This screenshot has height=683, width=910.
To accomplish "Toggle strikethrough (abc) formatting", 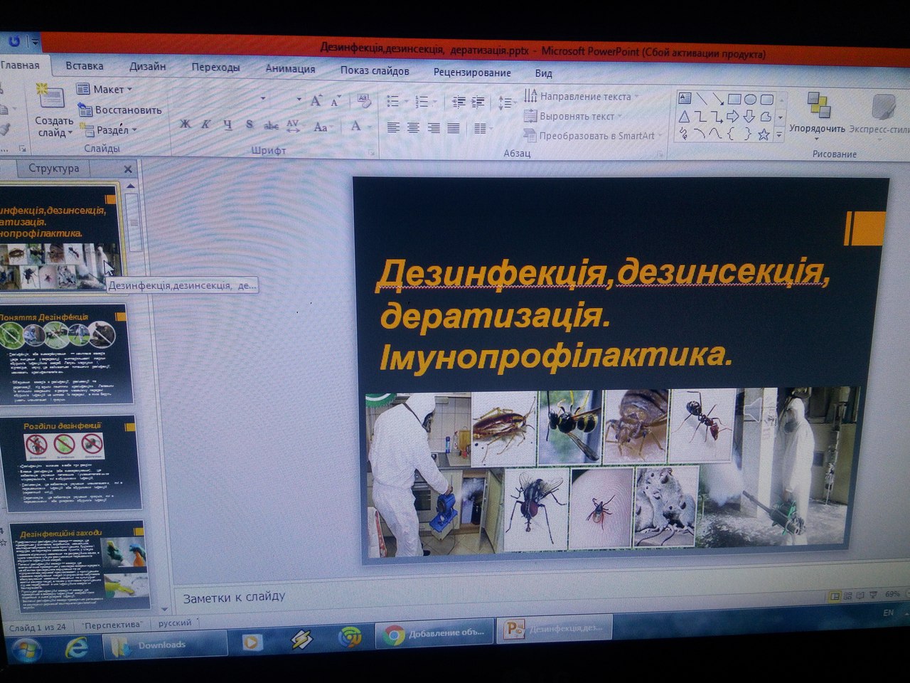I will coord(271,126).
